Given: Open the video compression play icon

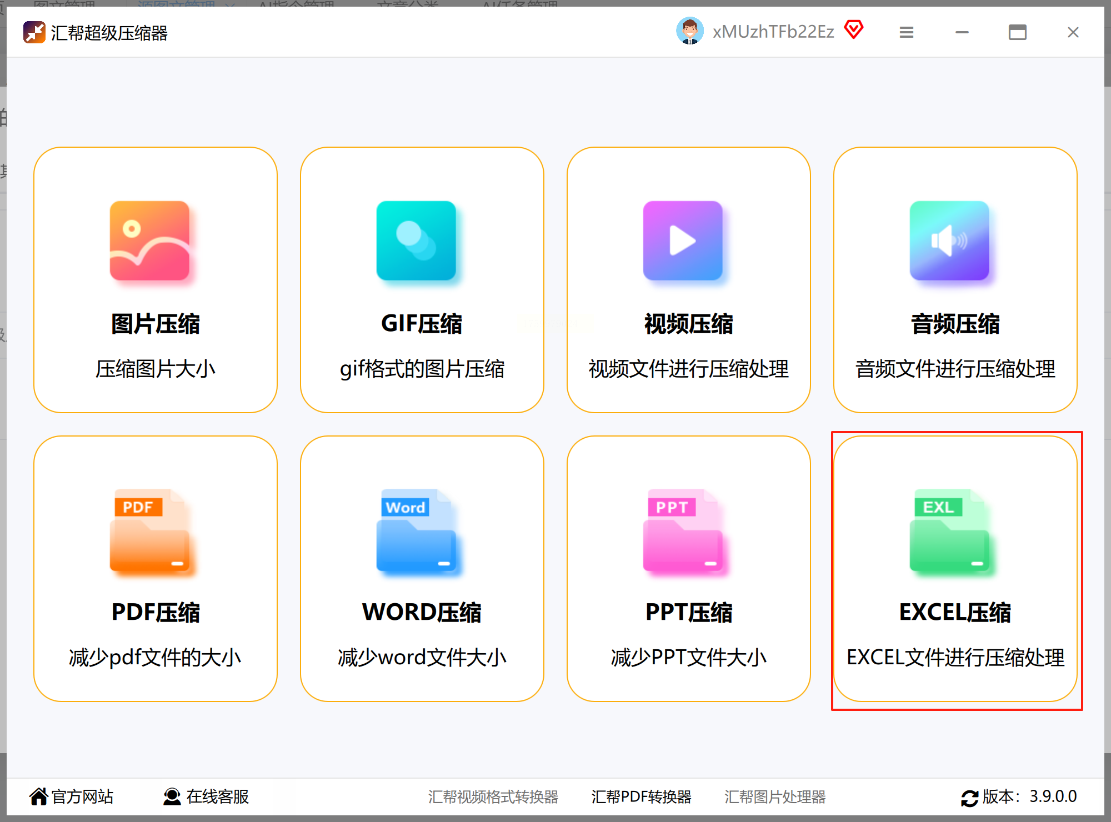Looking at the screenshot, I should click(683, 241).
